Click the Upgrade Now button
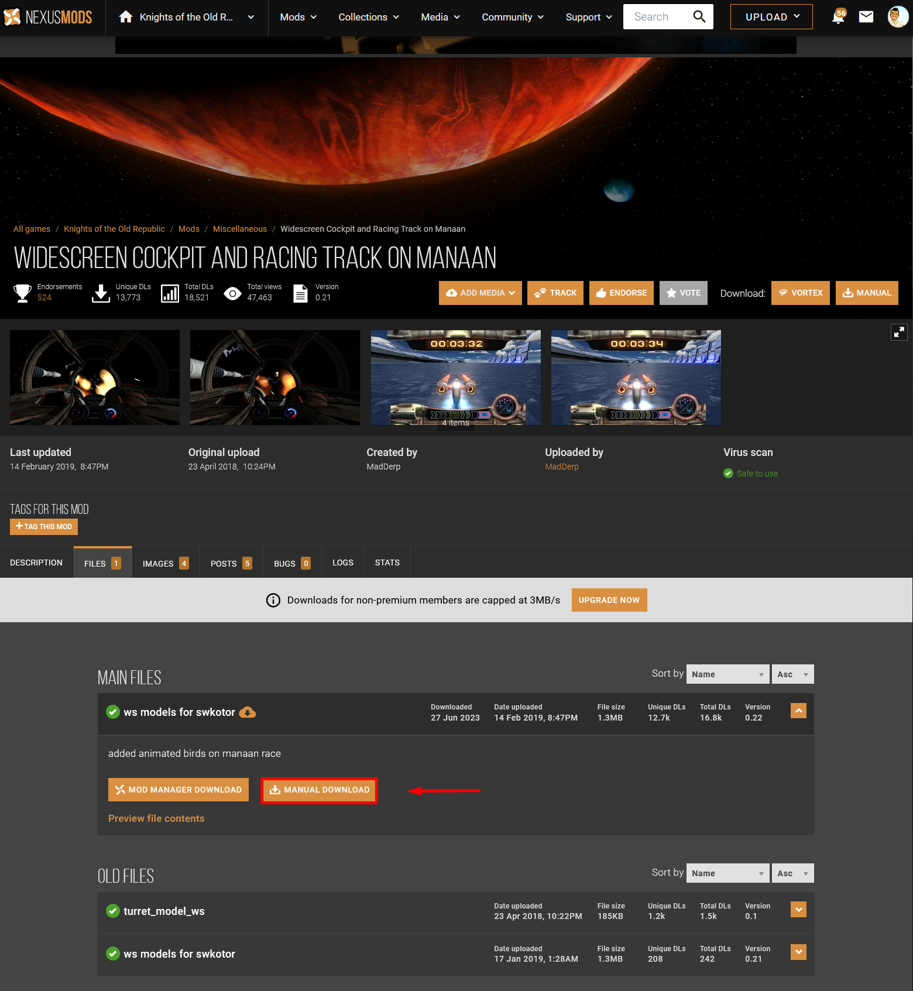 (609, 600)
